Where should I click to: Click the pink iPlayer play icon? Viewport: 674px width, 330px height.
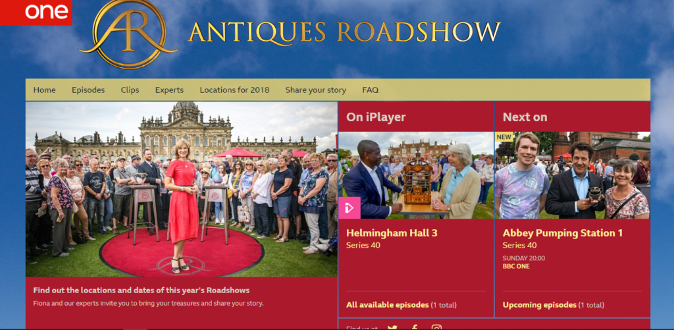coord(349,207)
